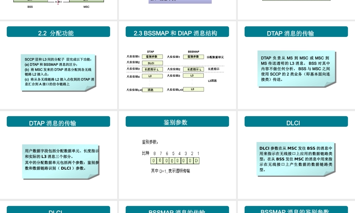355x213 pixels.
Task: Click the note text 'DTAP 负责从 MS 到 MSC 或 MSC 到'
Action: pos(295,58)
